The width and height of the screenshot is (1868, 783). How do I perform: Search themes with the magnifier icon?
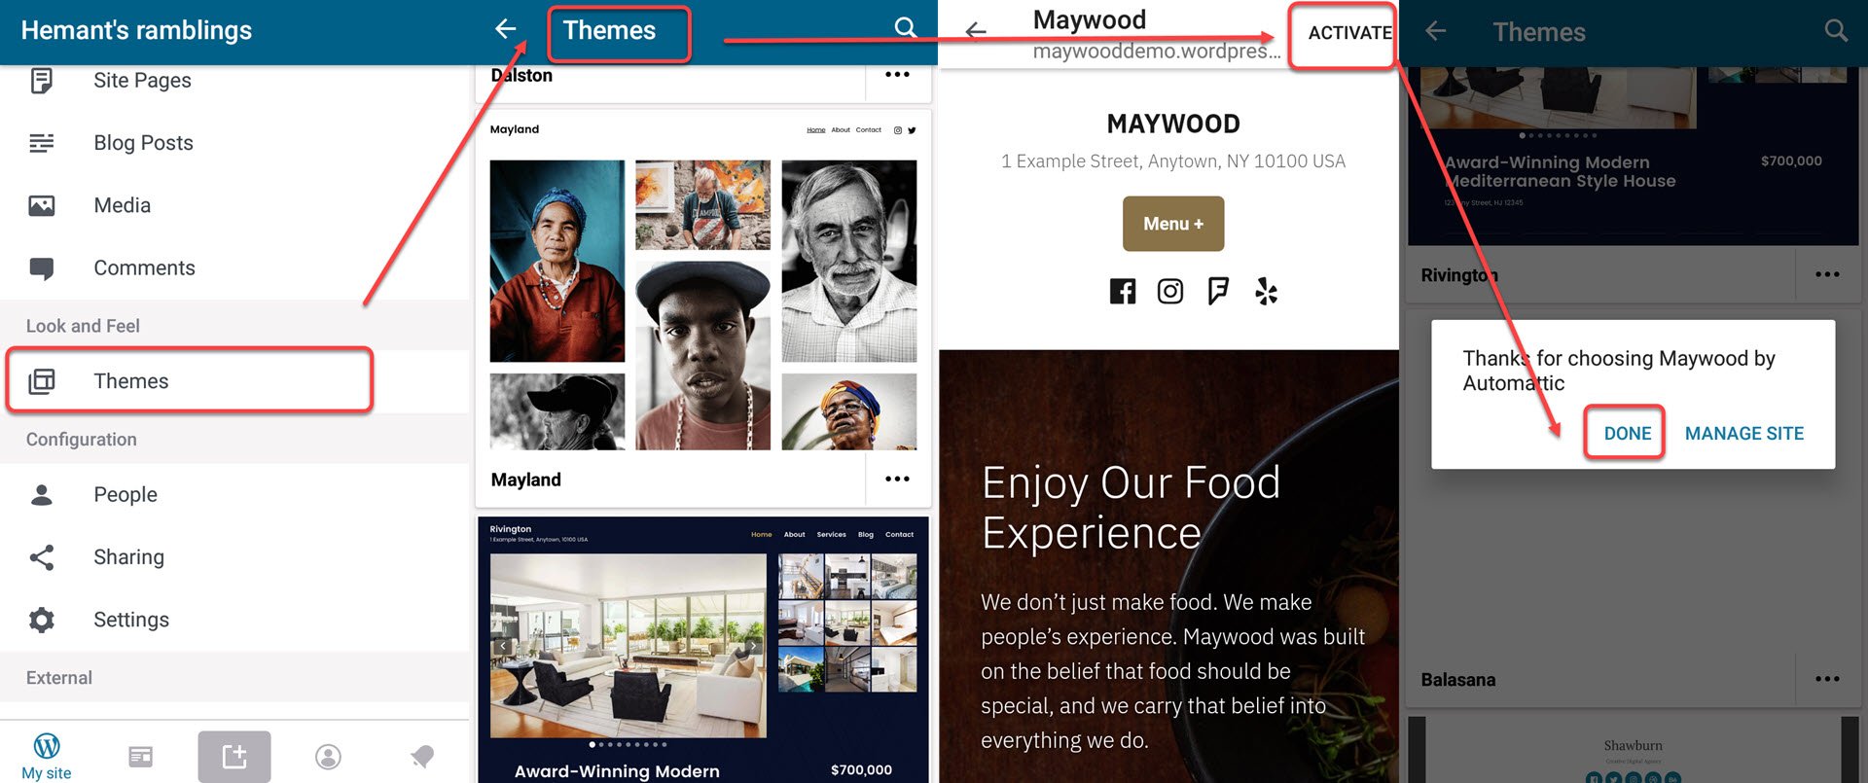tap(906, 28)
